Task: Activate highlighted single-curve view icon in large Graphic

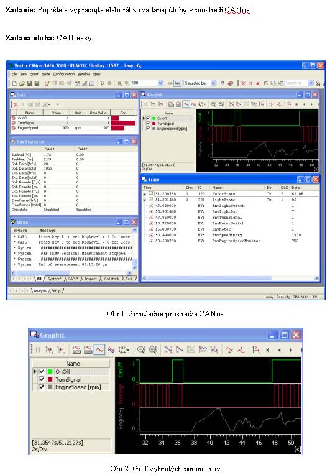Action: pos(99,349)
